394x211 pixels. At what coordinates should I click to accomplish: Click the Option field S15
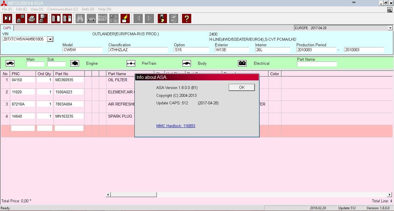pyautogui.click(x=191, y=50)
